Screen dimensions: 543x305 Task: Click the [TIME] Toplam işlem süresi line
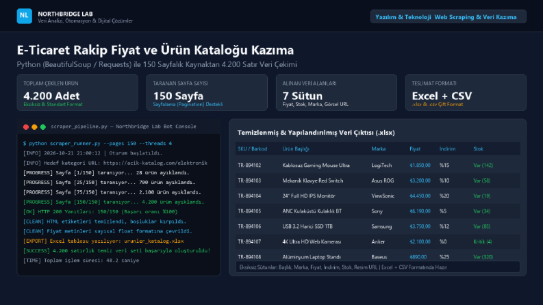point(81,261)
